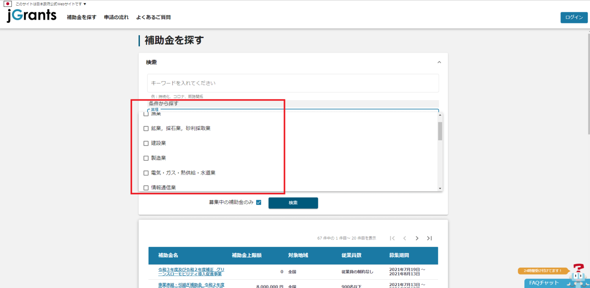Open the よくあるご質問 page
Image resolution: width=590 pixels, height=288 pixels.
(x=153, y=17)
